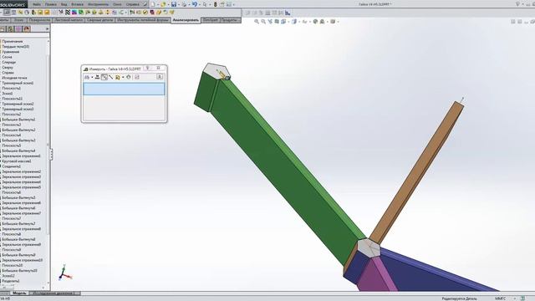Select Zebra Stripes toolbar icon
Image resolution: width=535 pixels, height=301 pixels.
[x=68, y=13]
